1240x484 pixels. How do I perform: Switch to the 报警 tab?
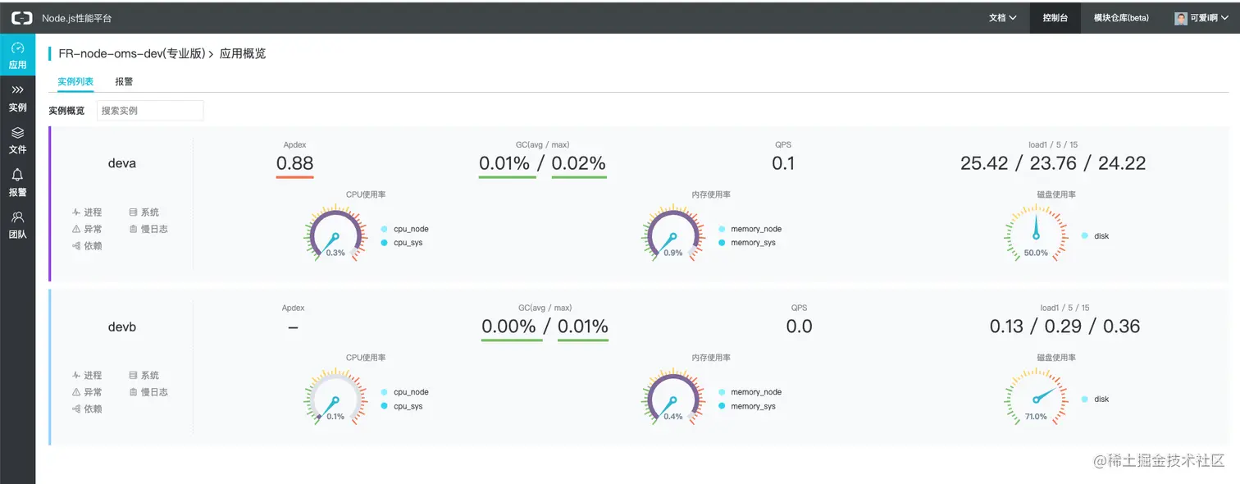[x=124, y=82]
